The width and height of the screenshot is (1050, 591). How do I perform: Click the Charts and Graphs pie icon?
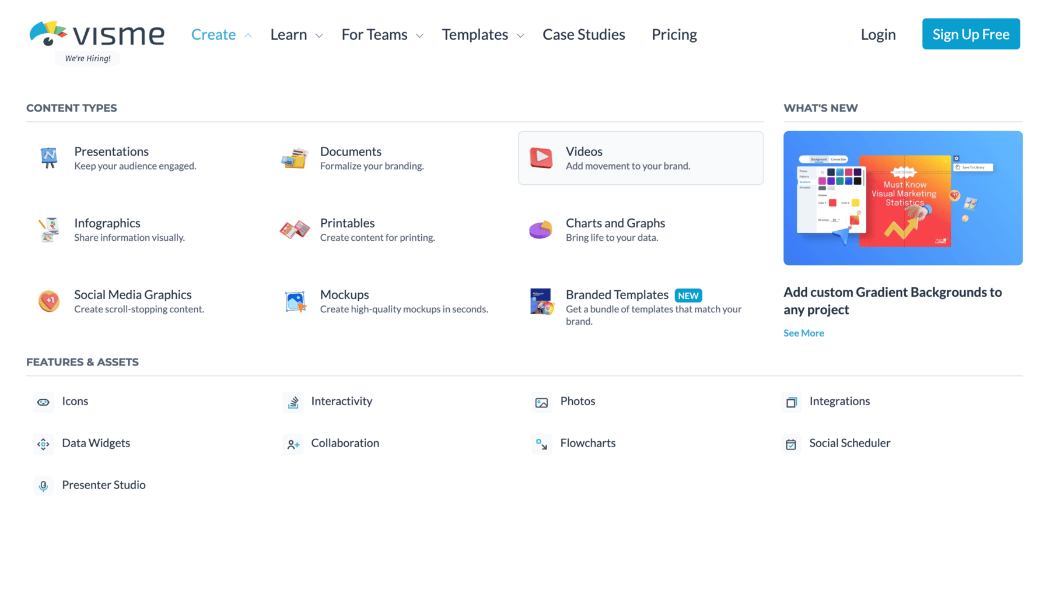[541, 229]
